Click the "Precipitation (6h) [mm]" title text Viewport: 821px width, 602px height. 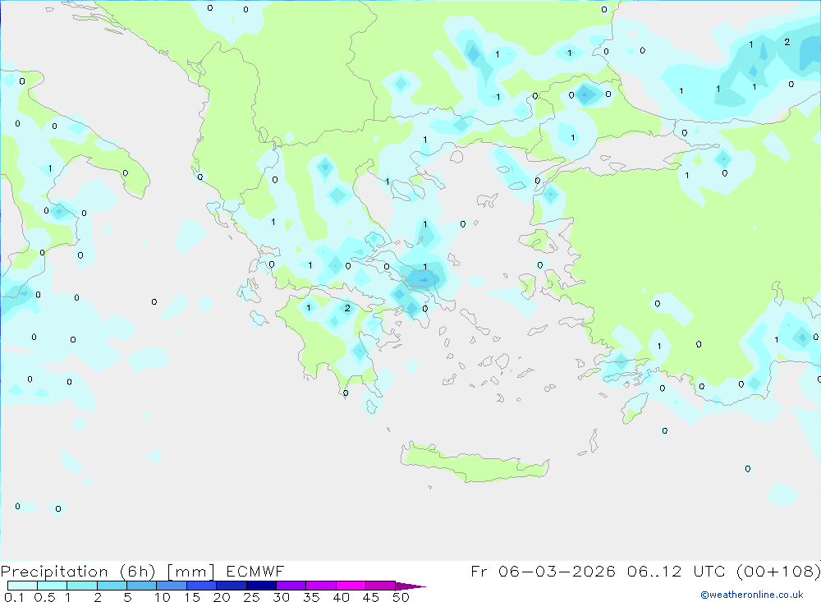(108, 572)
